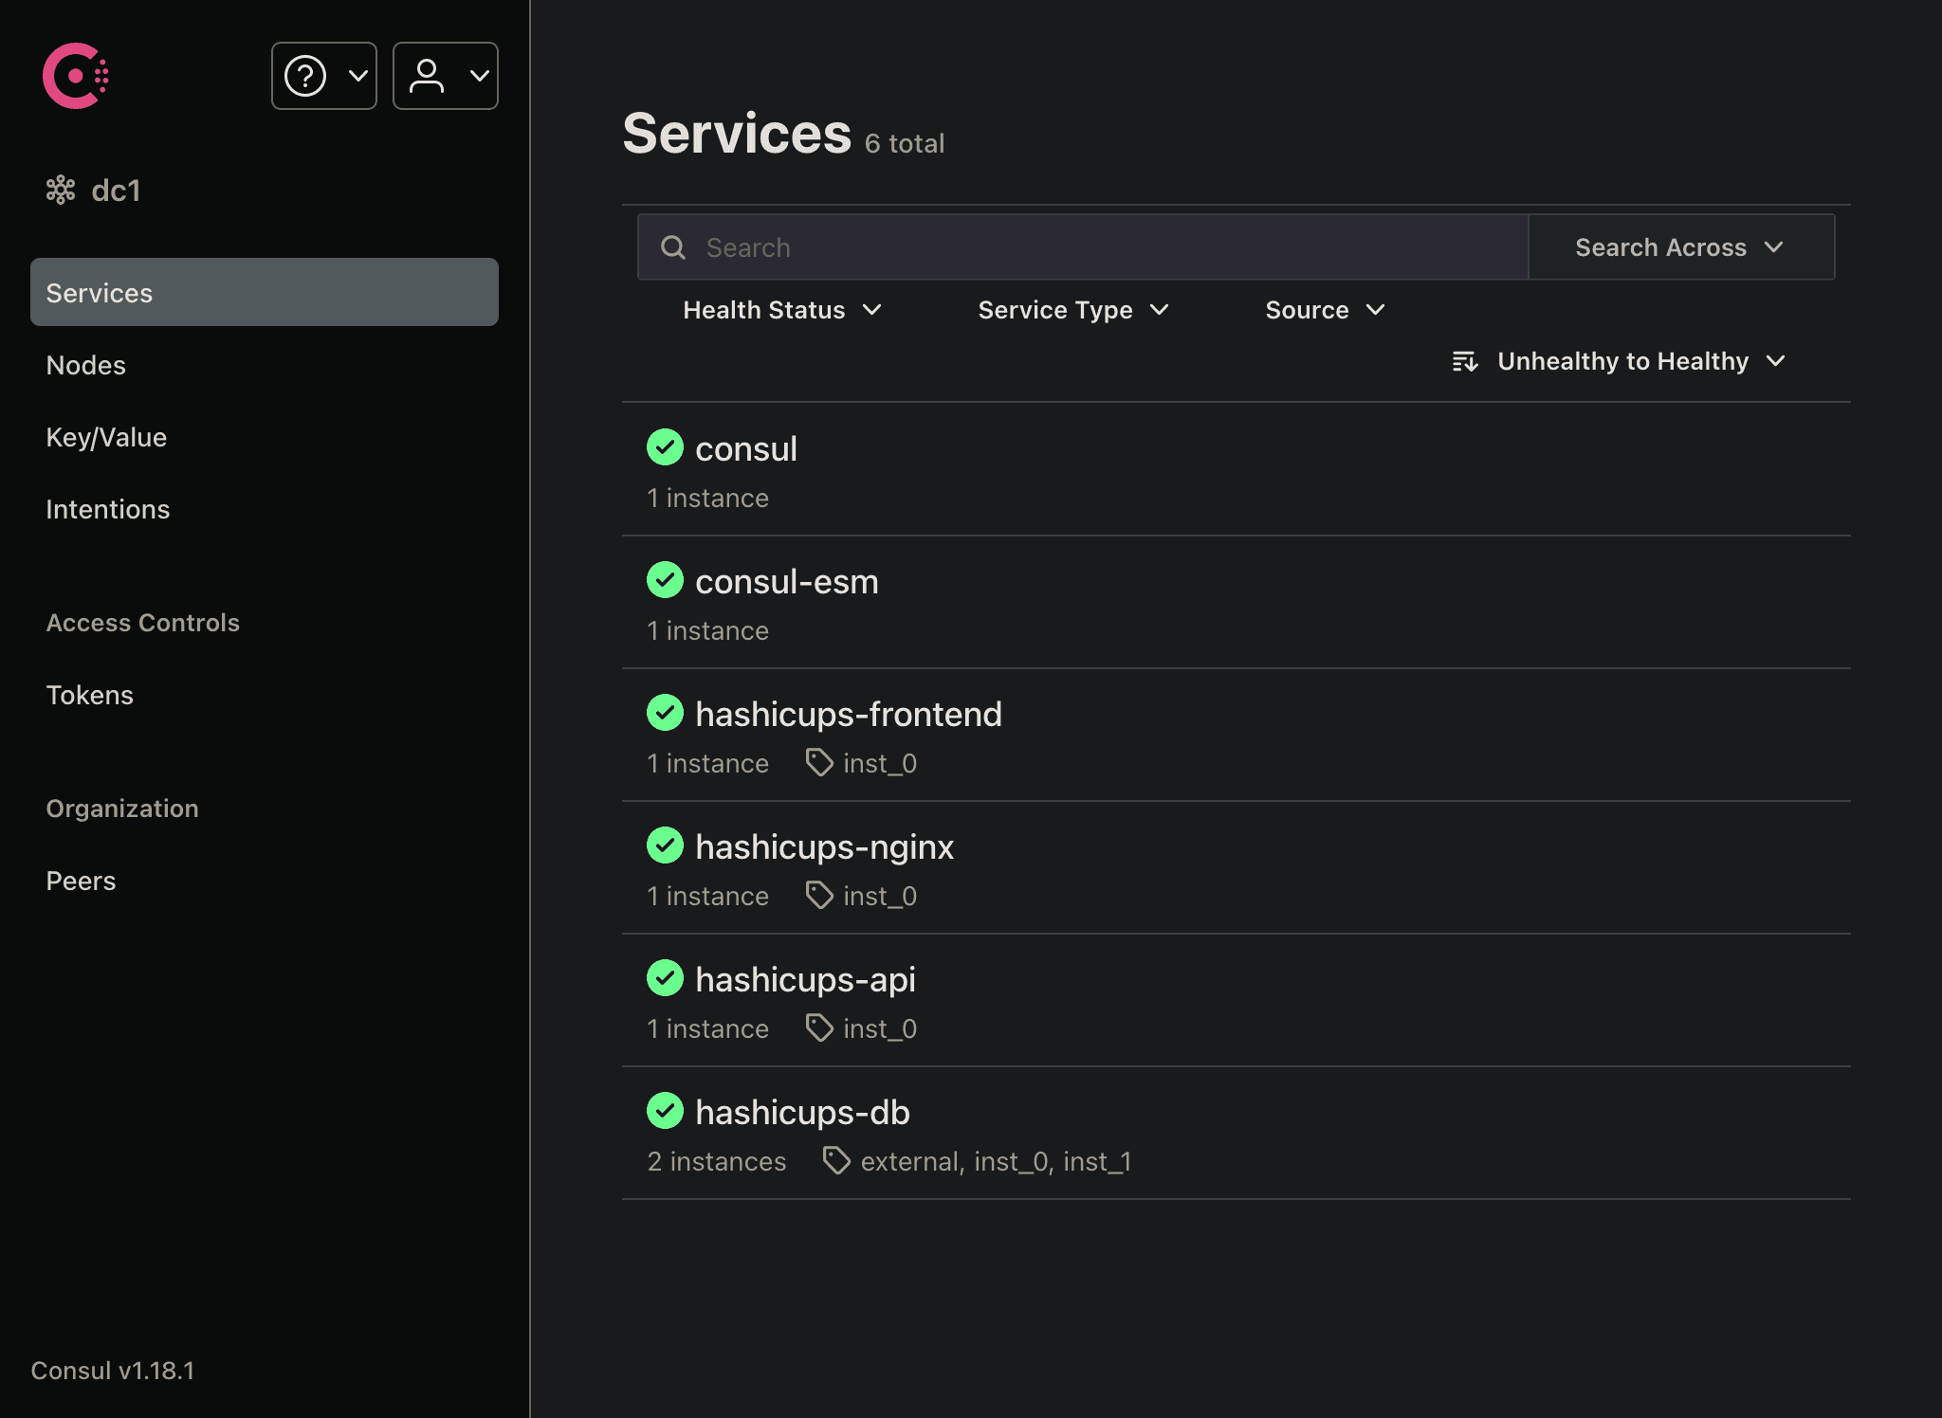Click the health check icon for hashicups-frontend
Viewport: 1942px width, 1418px height.
(665, 713)
